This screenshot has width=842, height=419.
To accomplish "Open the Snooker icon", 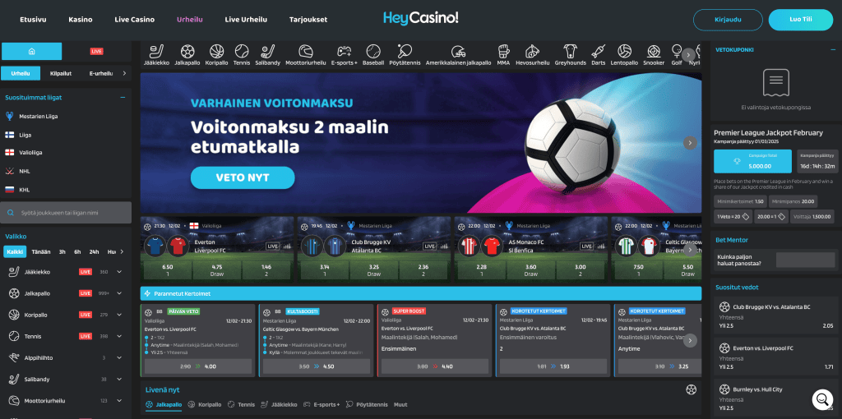I will (x=654, y=55).
